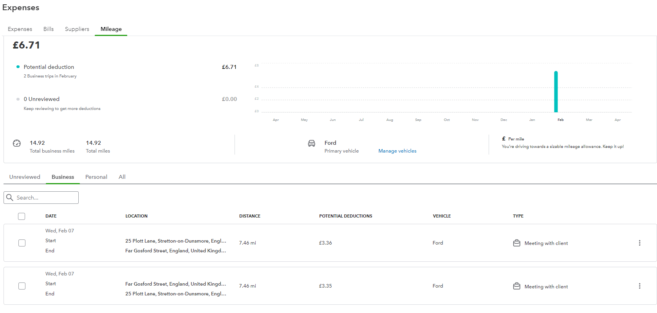Click the speedometer icon beside total business miles
This screenshot has height=313, width=657.
point(17,143)
